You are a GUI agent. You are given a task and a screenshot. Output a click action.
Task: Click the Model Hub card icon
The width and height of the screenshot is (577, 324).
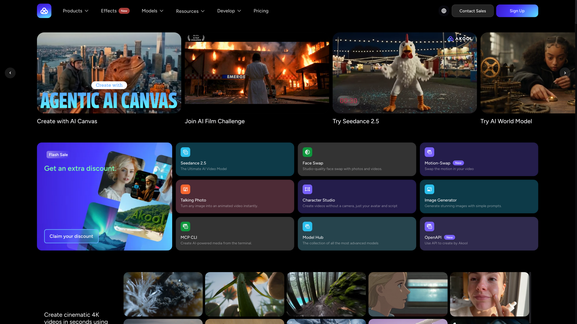pyautogui.click(x=307, y=226)
